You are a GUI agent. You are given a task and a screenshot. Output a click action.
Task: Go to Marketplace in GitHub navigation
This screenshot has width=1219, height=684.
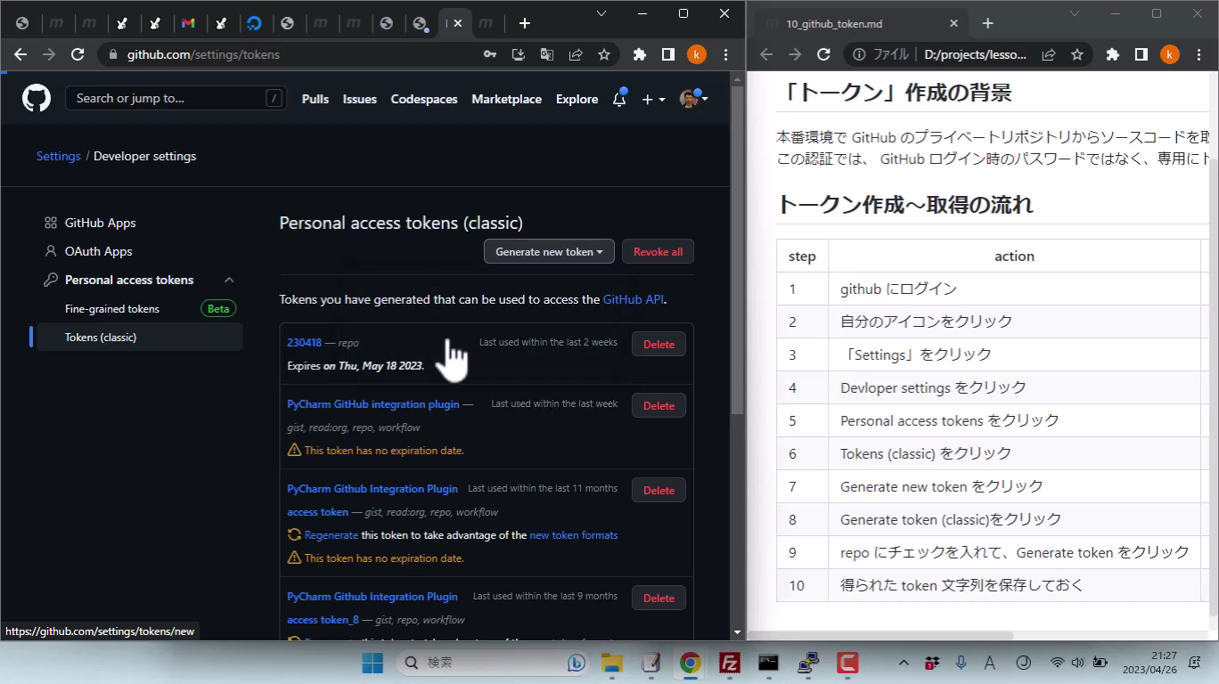pyautogui.click(x=506, y=99)
